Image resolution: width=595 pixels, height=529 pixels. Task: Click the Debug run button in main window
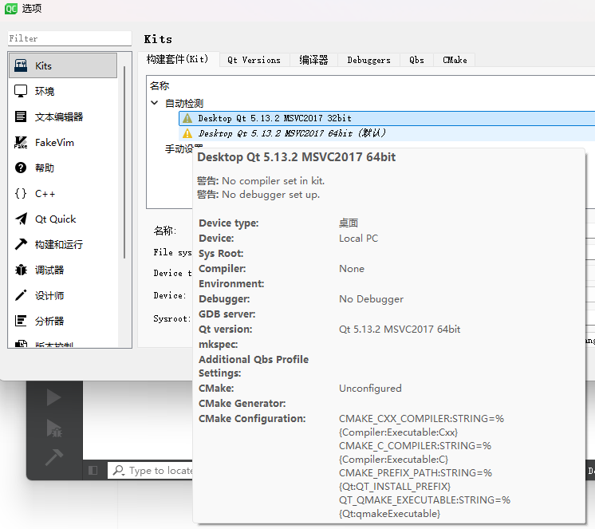(x=54, y=428)
